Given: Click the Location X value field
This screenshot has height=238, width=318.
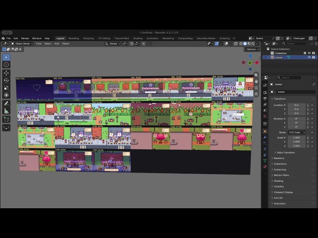Looking at the screenshot, I should (x=297, y=105).
